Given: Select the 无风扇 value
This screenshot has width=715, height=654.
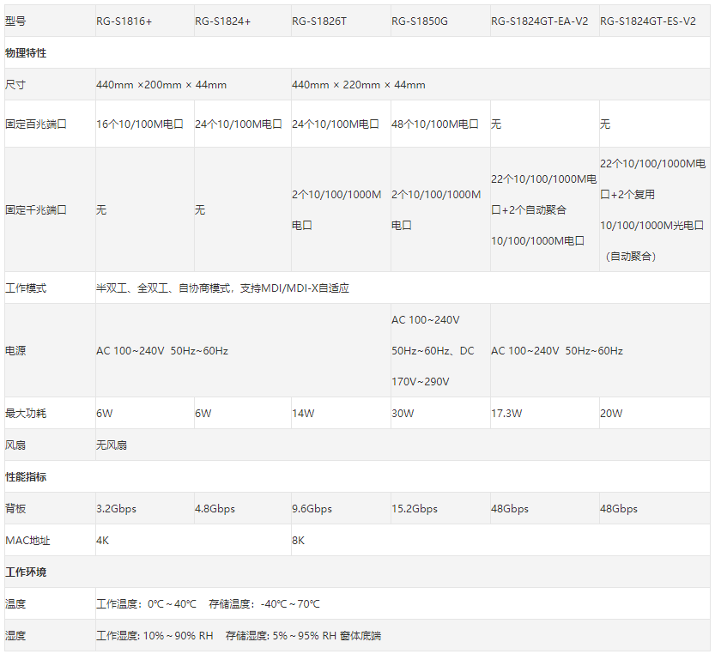Looking at the screenshot, I should [x=112, y=445].
